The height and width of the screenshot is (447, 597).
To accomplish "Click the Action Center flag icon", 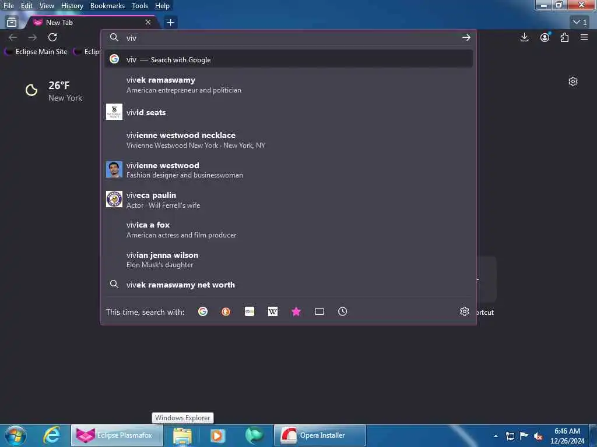I will click(x=524, y=435).
